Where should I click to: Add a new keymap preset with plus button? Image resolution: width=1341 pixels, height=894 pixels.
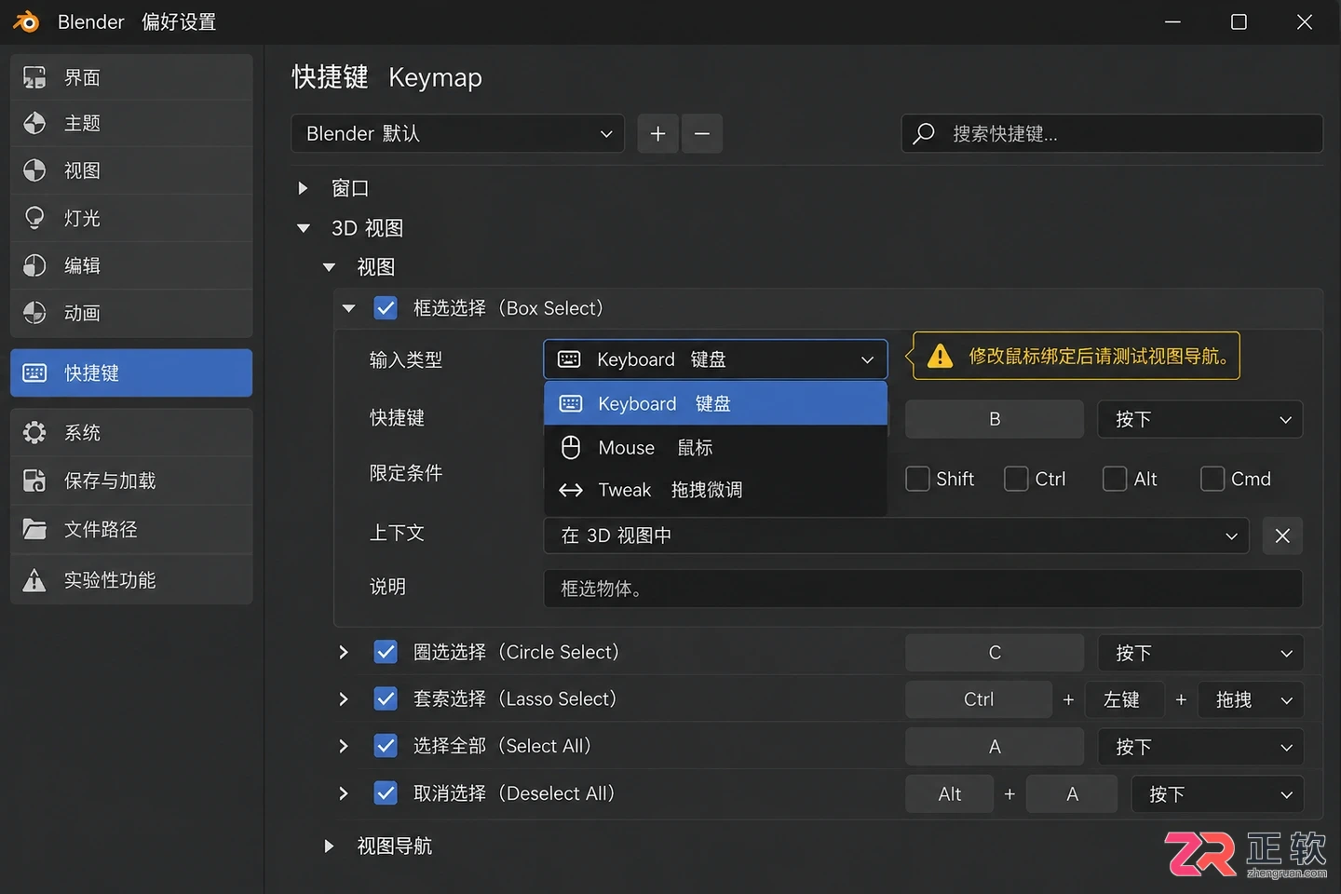point(657,134)
